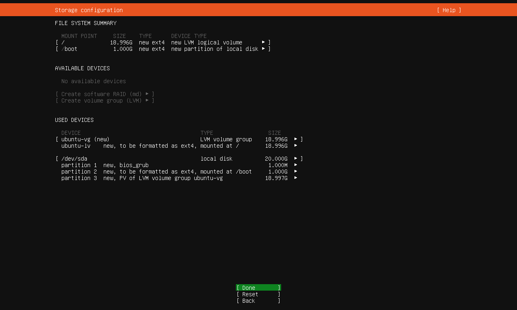This screenshot has width=517, height=310.
Task: Select the ubuntu-vg (new) device row
Action: (x=162, y=139)
